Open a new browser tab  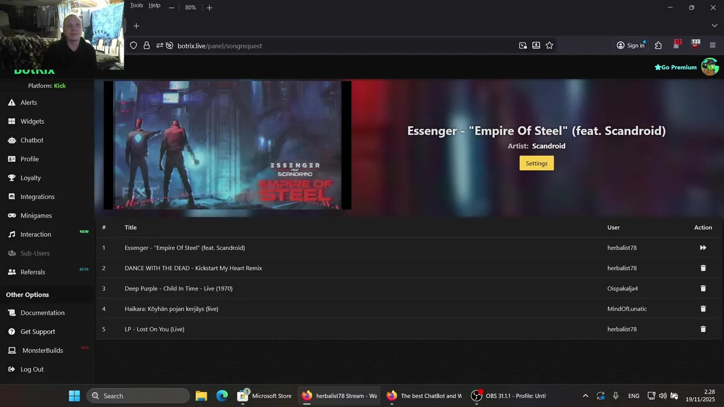[x=136, y=26]
